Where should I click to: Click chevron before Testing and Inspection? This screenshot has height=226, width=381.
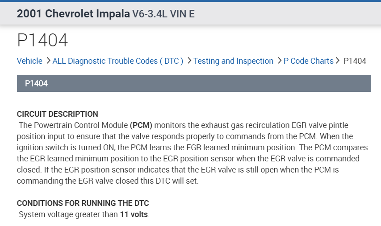pyautogui.click(x=189, y=61)
